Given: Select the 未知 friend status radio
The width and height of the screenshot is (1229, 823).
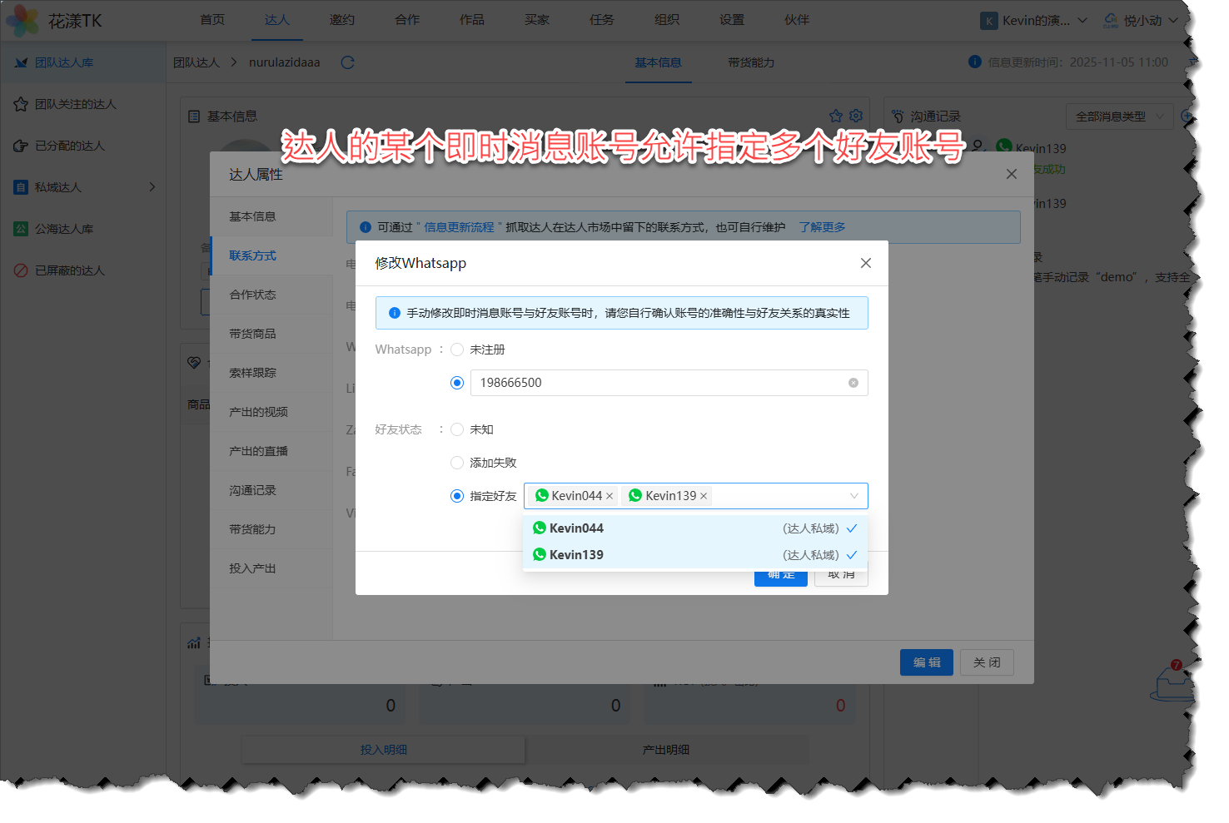Looking at the screenshot, I should click(x=457, y=429).
